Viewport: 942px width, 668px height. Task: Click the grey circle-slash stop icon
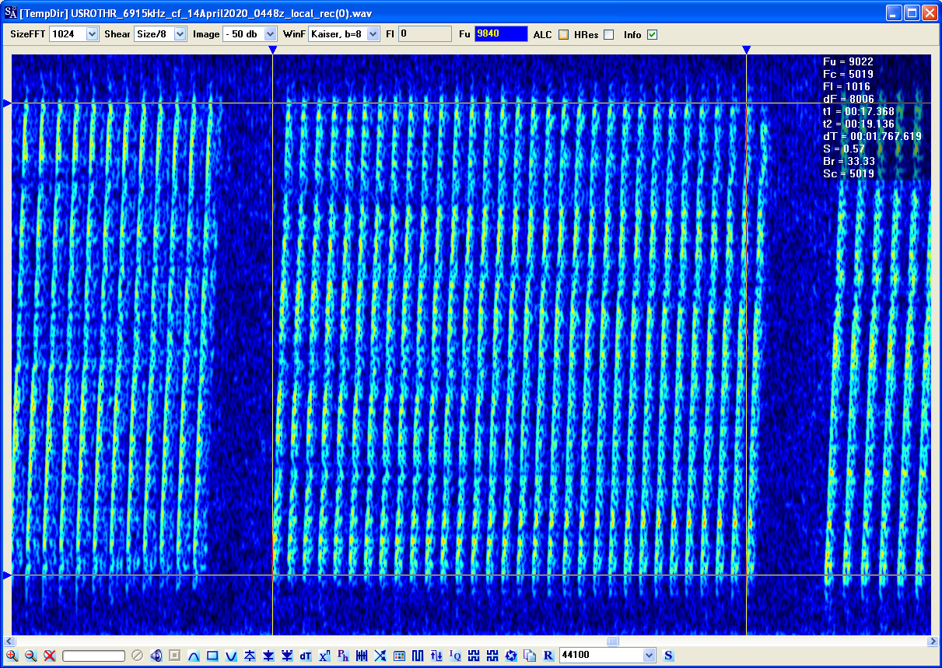click(137, 656)
